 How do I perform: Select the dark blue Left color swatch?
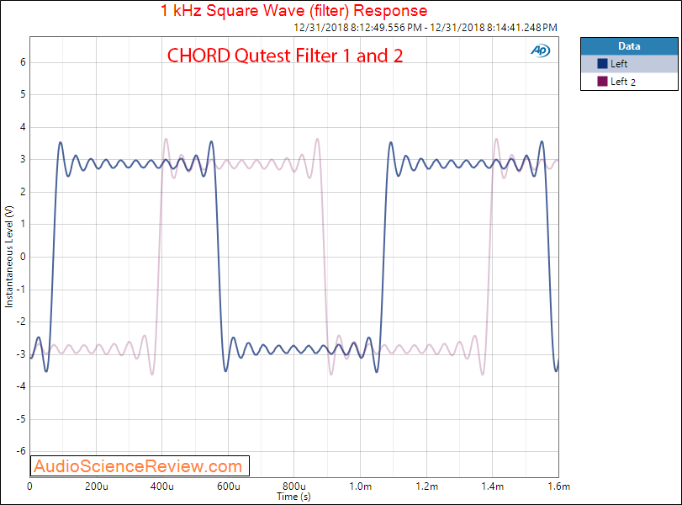(x=602, y=64)
